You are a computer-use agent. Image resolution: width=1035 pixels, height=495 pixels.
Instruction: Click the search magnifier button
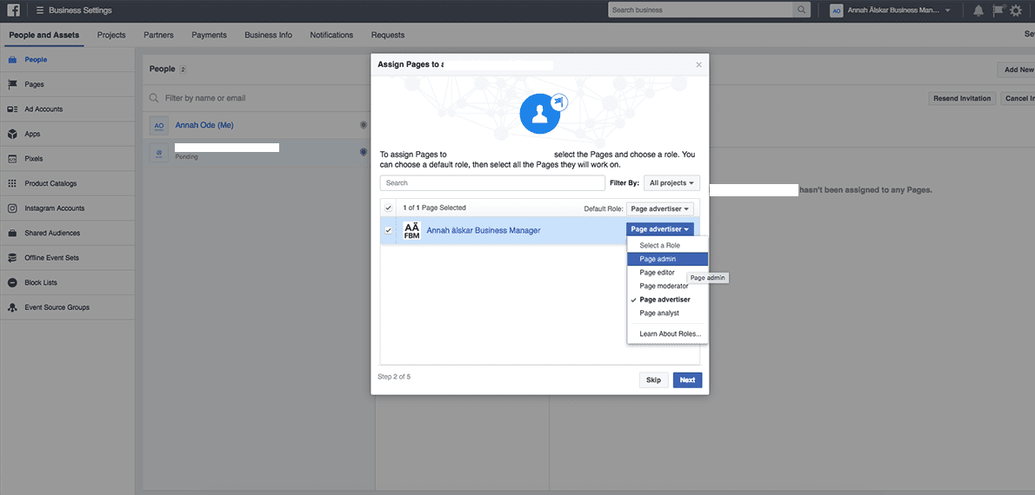(801, 10)
